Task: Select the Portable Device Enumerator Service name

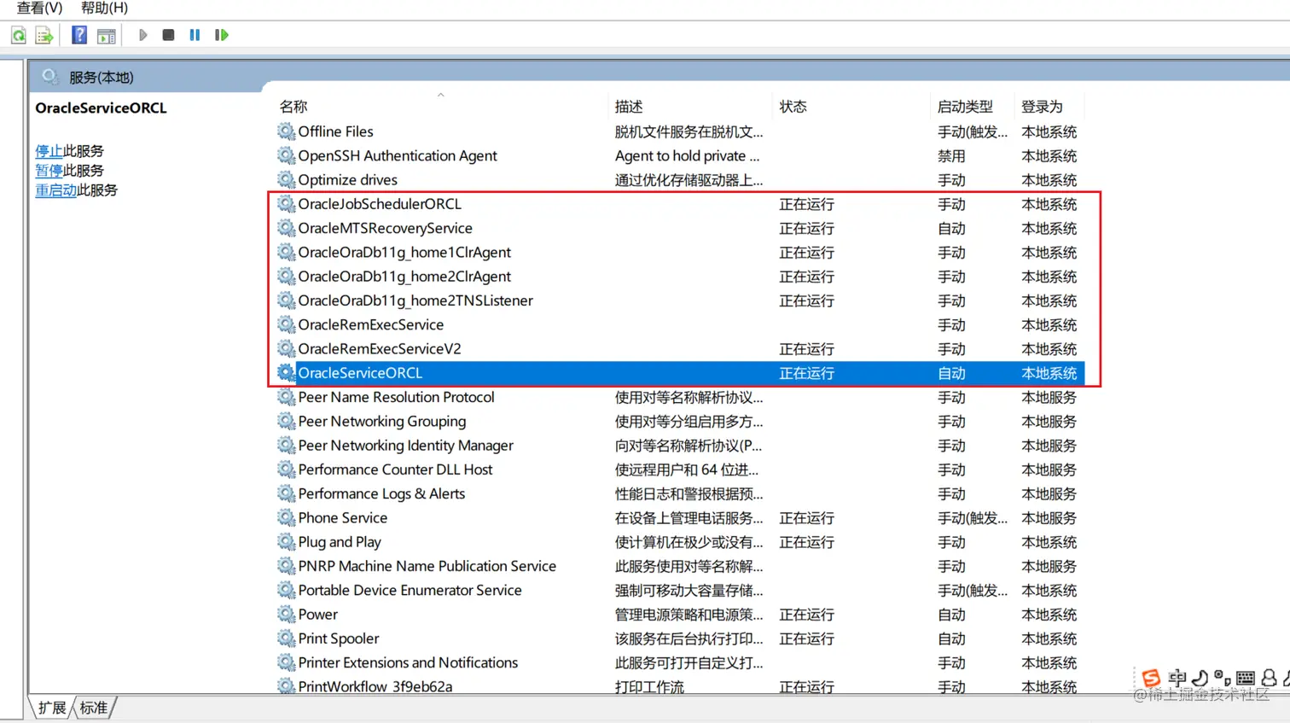Action: (x=410, y=590)
